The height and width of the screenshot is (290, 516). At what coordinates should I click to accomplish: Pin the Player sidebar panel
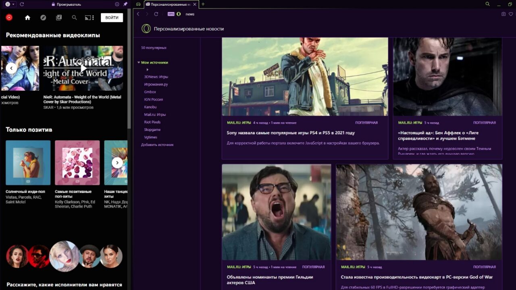click(x=125, y=4)
